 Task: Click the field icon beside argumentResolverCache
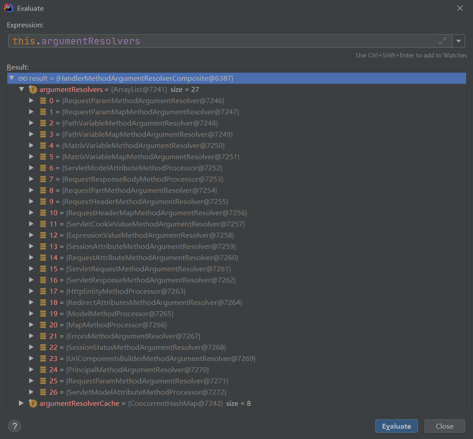point(33,404)
